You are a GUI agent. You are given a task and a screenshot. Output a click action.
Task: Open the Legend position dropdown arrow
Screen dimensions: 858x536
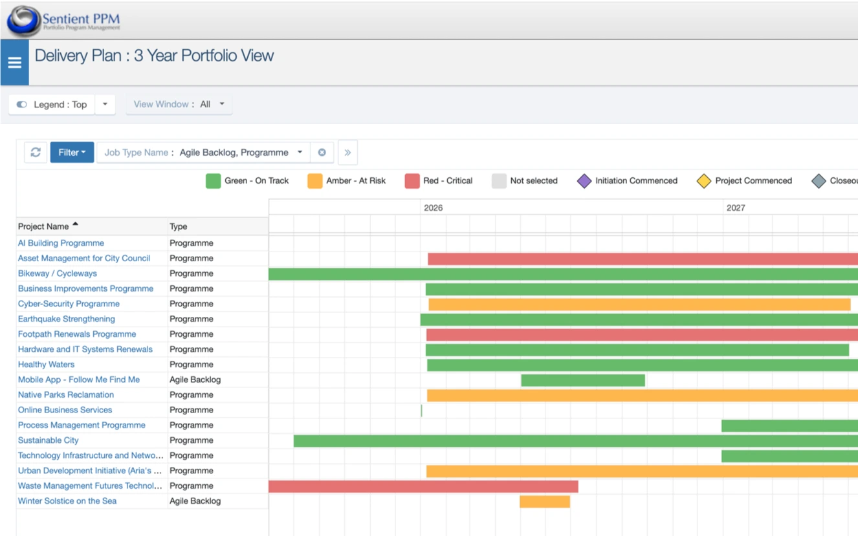[105, 104]
